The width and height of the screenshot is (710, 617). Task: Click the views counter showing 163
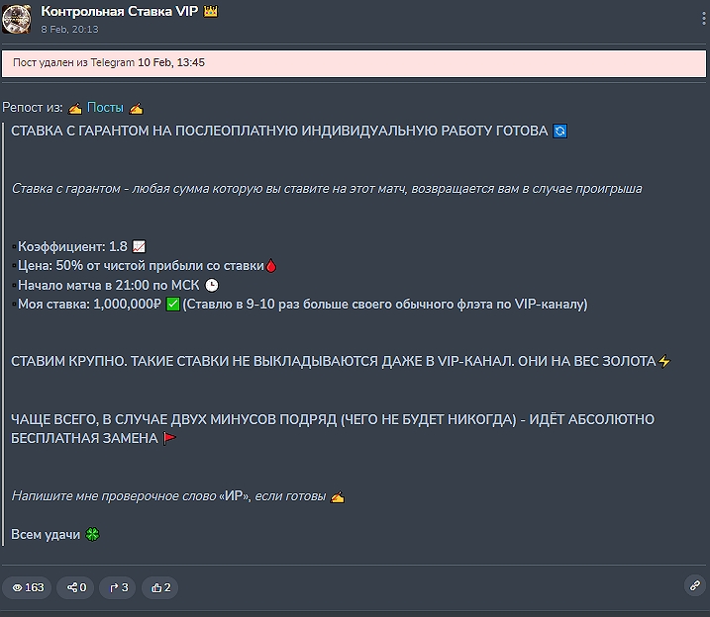[x=27, y=587]
